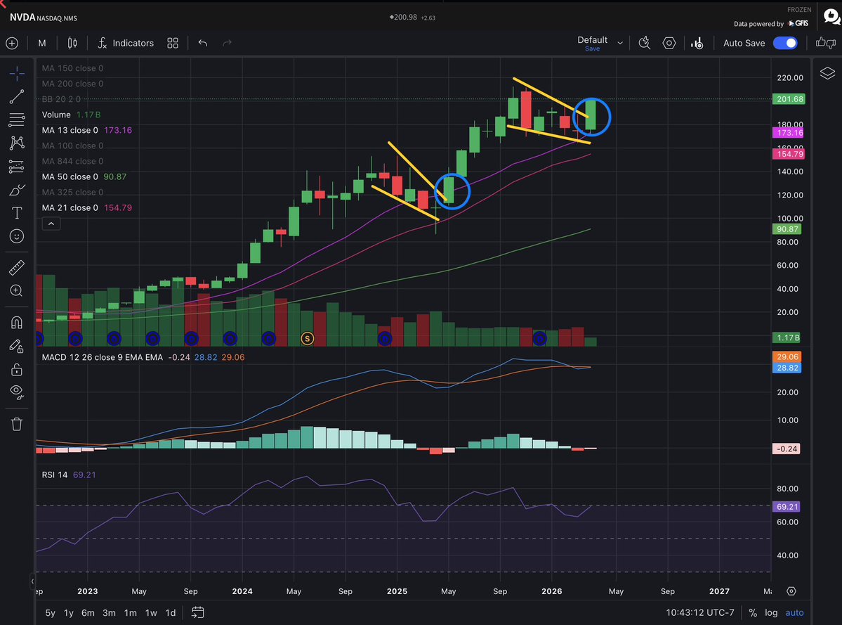The width and height of the screenshot is (842, 625).
Task: Select the zoom in magnifier tool
Action: pos(17,291)
